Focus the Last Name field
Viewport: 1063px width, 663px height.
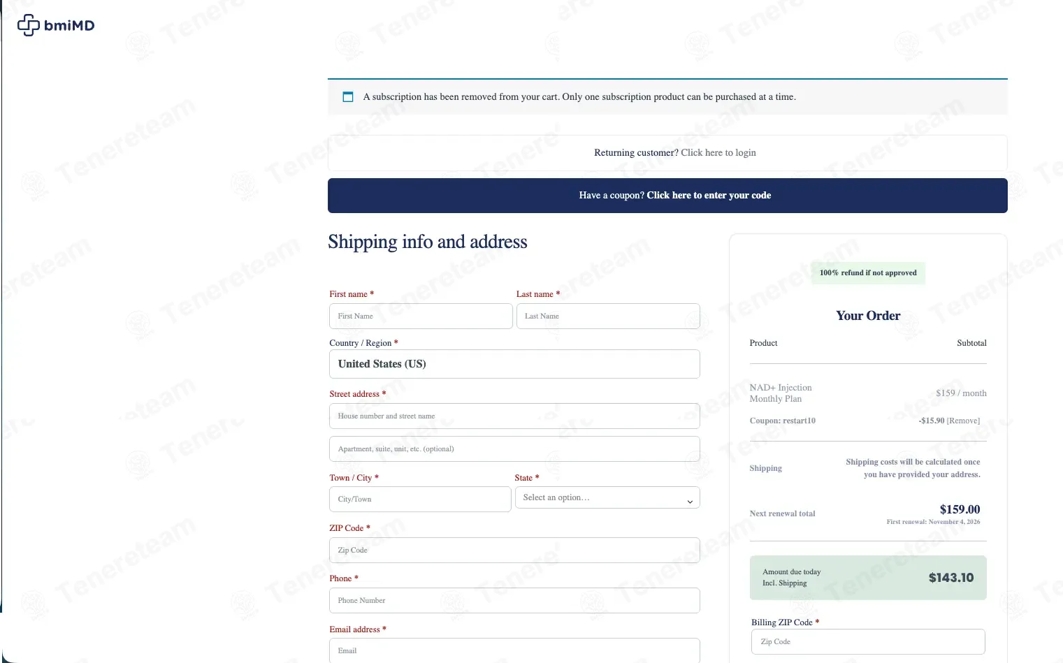[x=608, y=316]
